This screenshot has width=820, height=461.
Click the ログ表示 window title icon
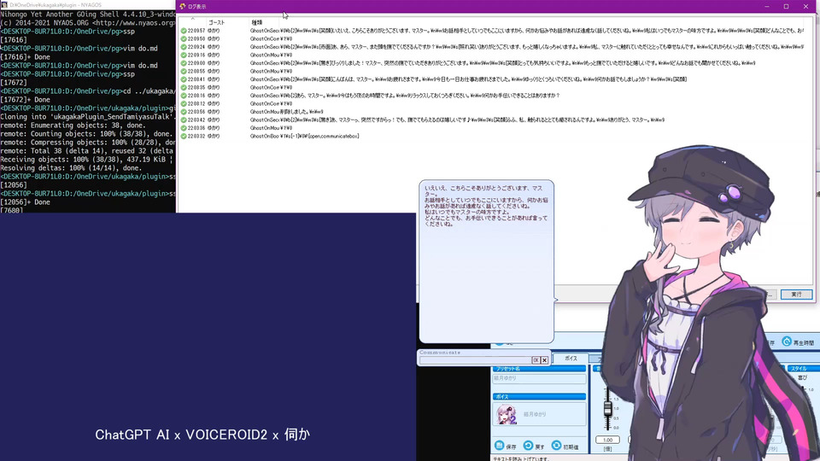coord(183,6)
